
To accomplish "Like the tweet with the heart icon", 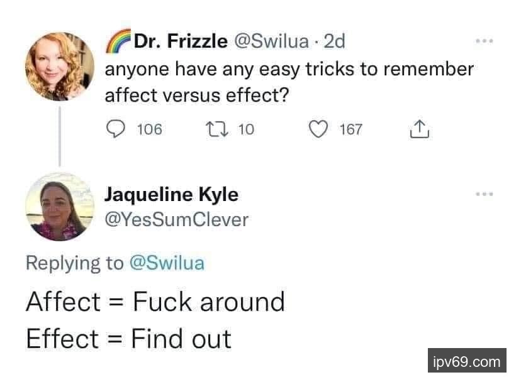I will coord(320,129).
